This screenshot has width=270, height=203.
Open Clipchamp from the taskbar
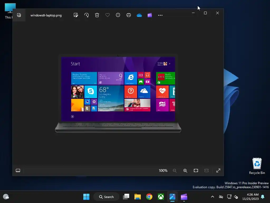[184, 197]
